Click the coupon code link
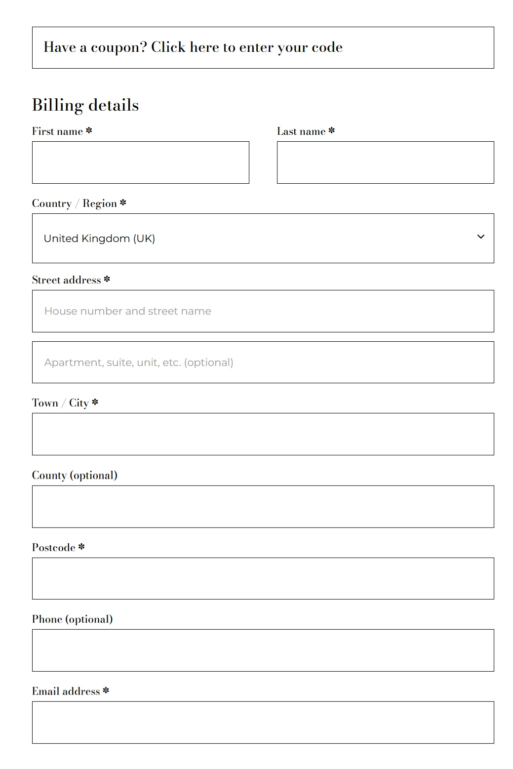 tap(246, 47)
